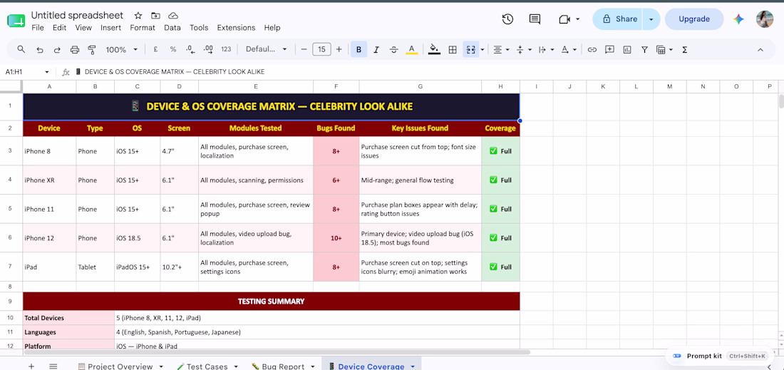Click the create filter icon
Image resolution: width=784 pixels, height=370 pixels.
tap(644, 49)
